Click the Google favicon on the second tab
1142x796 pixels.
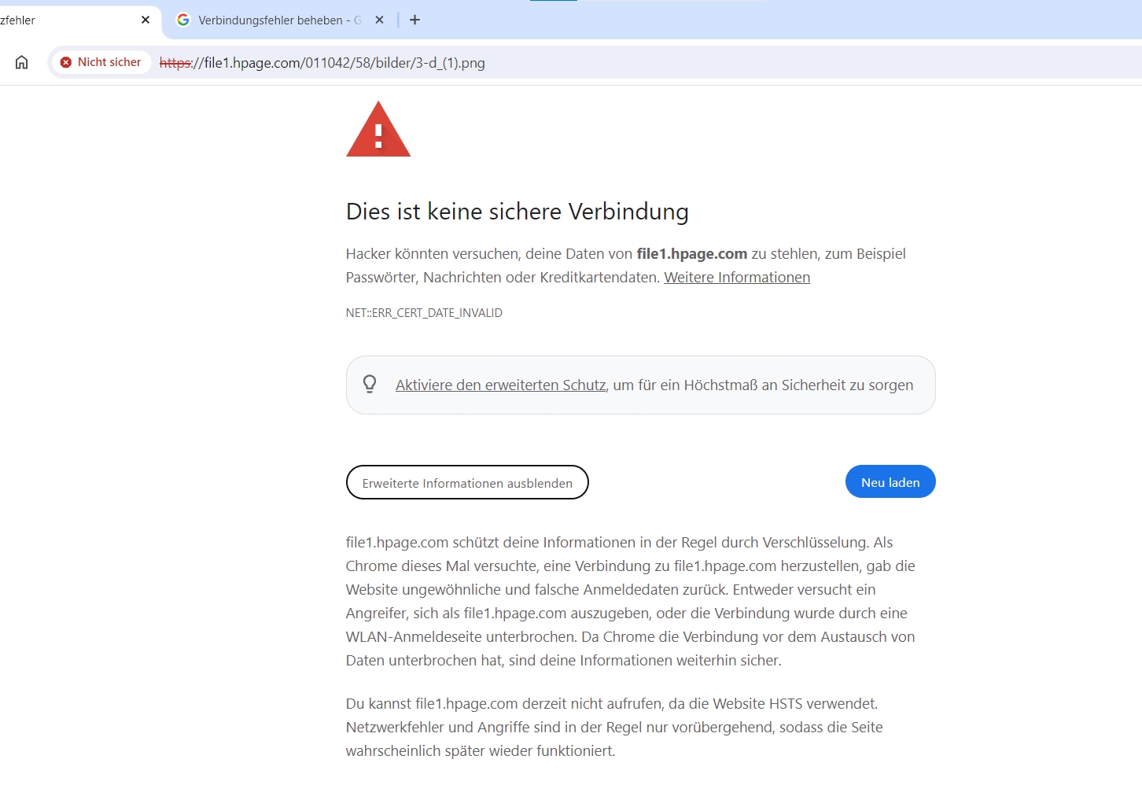(x=183, y=20)
